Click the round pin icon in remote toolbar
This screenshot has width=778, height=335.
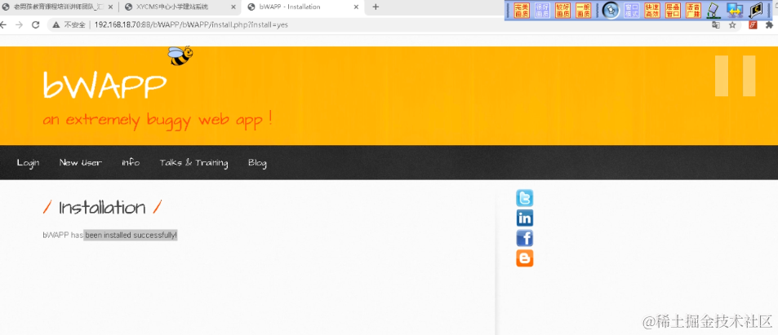click(x=611, y=10)
